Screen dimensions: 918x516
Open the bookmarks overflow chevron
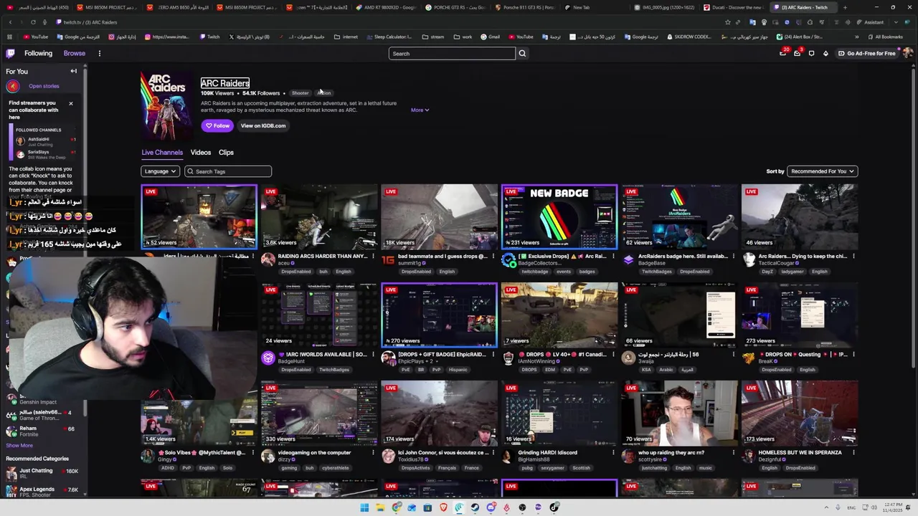click(856, 37)
